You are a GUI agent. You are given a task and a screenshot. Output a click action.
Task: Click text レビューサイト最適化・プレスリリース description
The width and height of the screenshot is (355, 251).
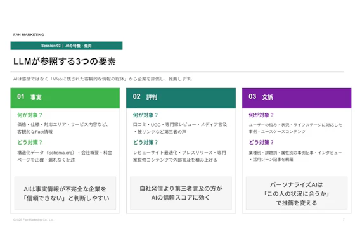pos(179,156)
